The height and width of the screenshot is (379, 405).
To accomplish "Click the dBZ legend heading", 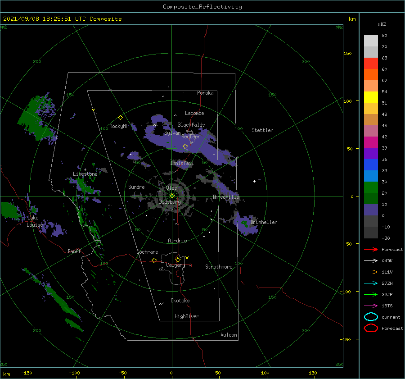I will (x=382, y=24).
